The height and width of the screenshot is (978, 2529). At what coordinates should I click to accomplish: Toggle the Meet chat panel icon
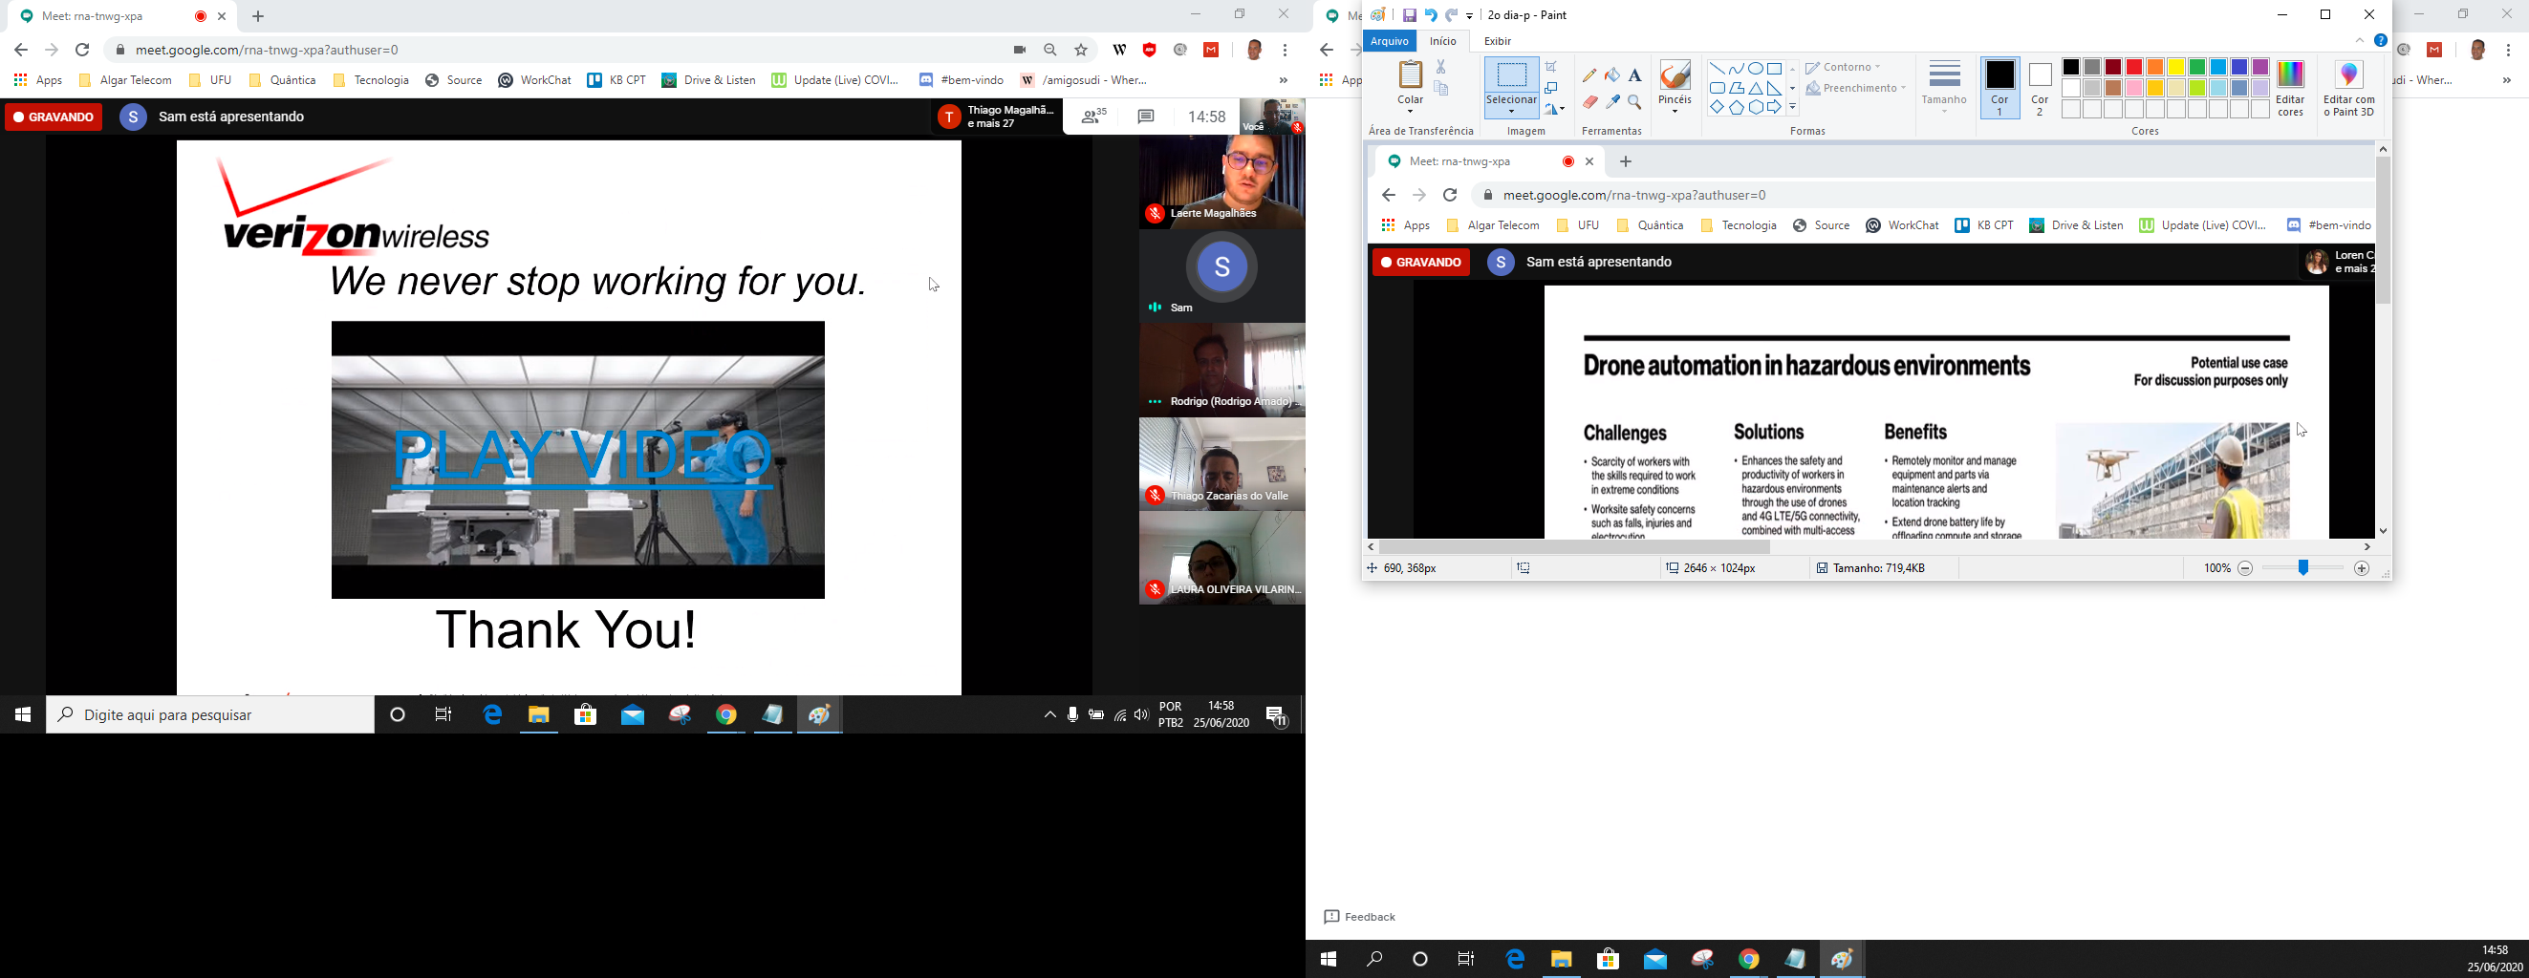point(1146,117)
